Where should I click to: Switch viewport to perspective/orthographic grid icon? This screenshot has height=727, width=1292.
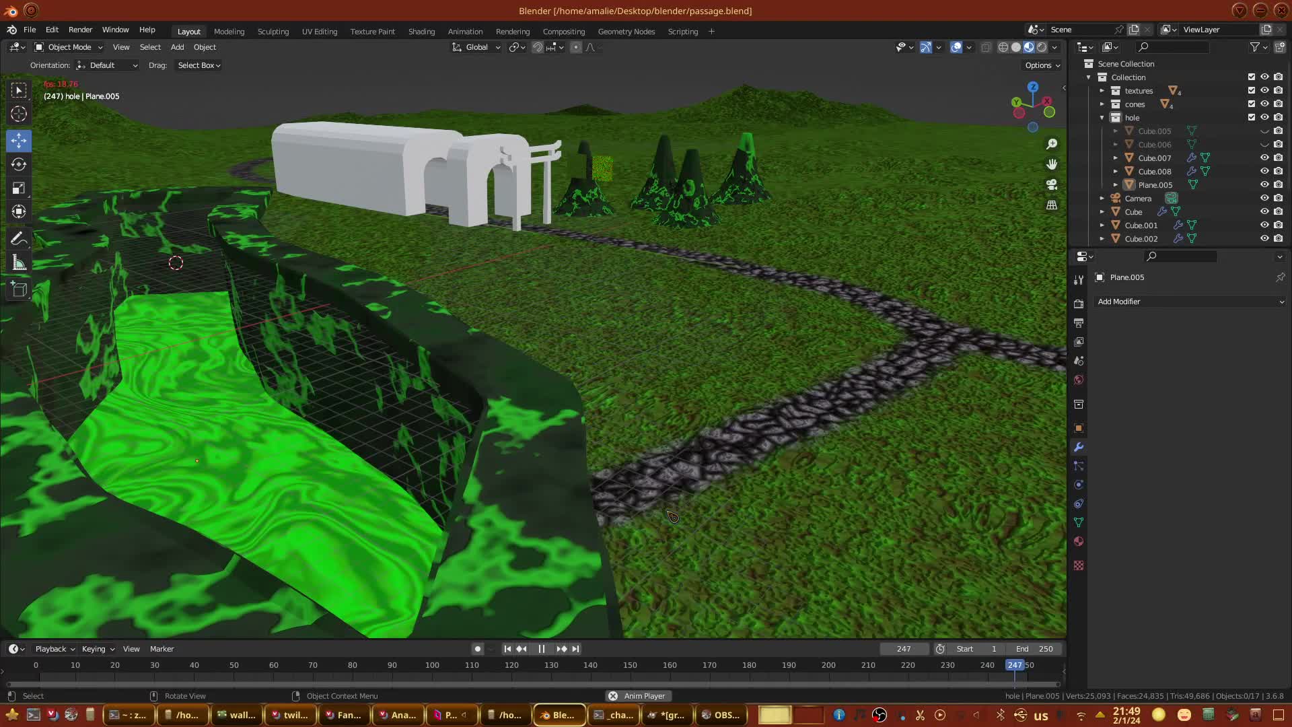(1052, 205)
